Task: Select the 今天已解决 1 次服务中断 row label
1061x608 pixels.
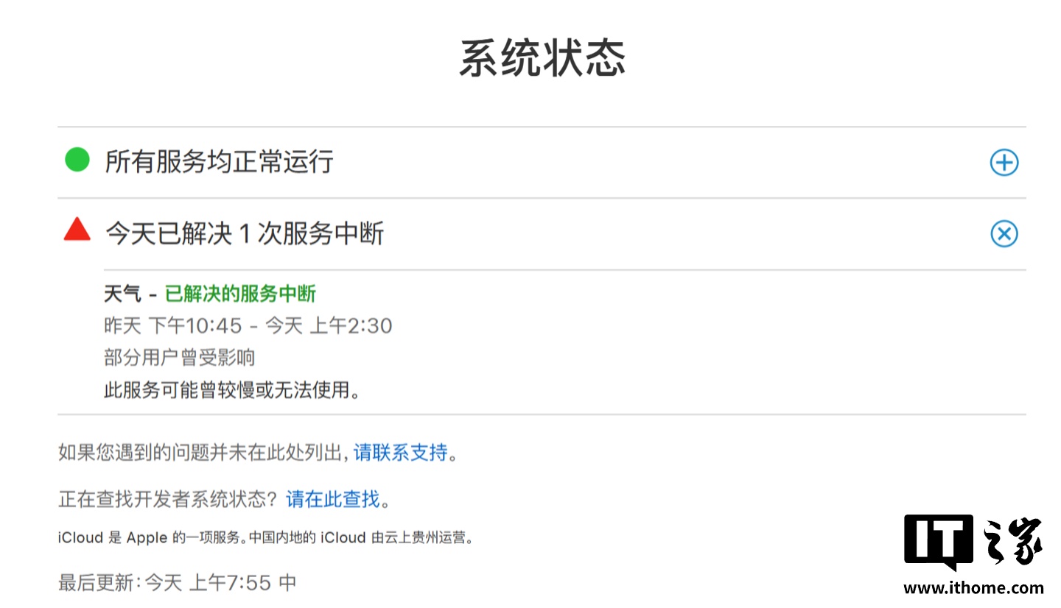Action: point(245,233)
